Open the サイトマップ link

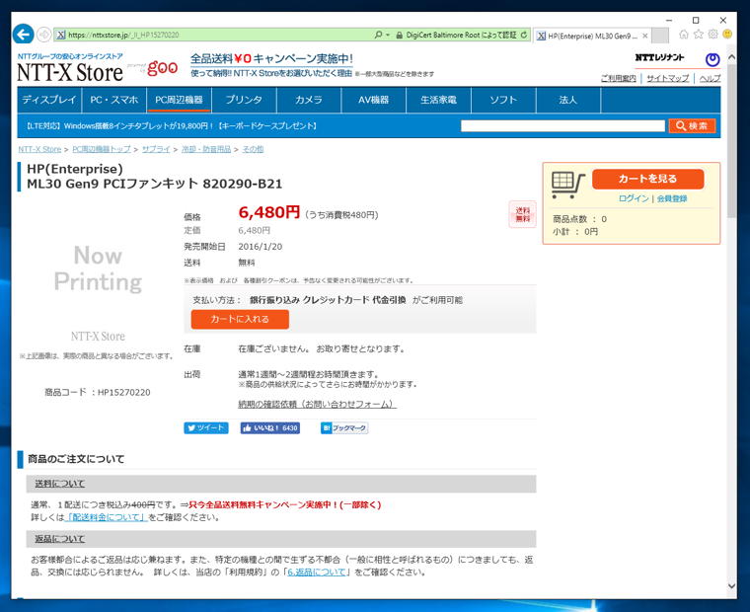click(x=668, y=78)
